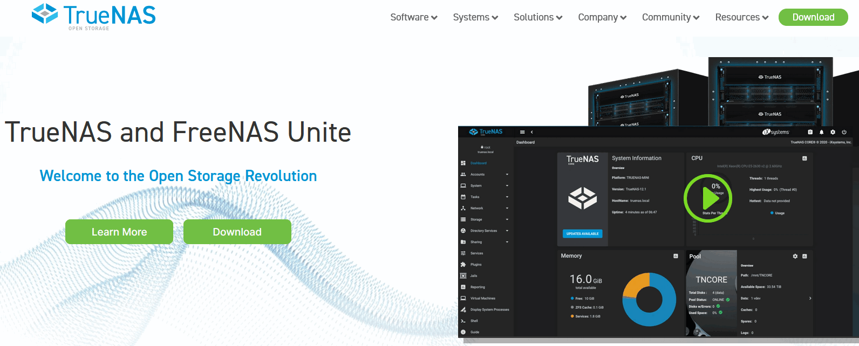
Task: Expand the Network sidebar arrow
Action: click(x=507, y=208)
